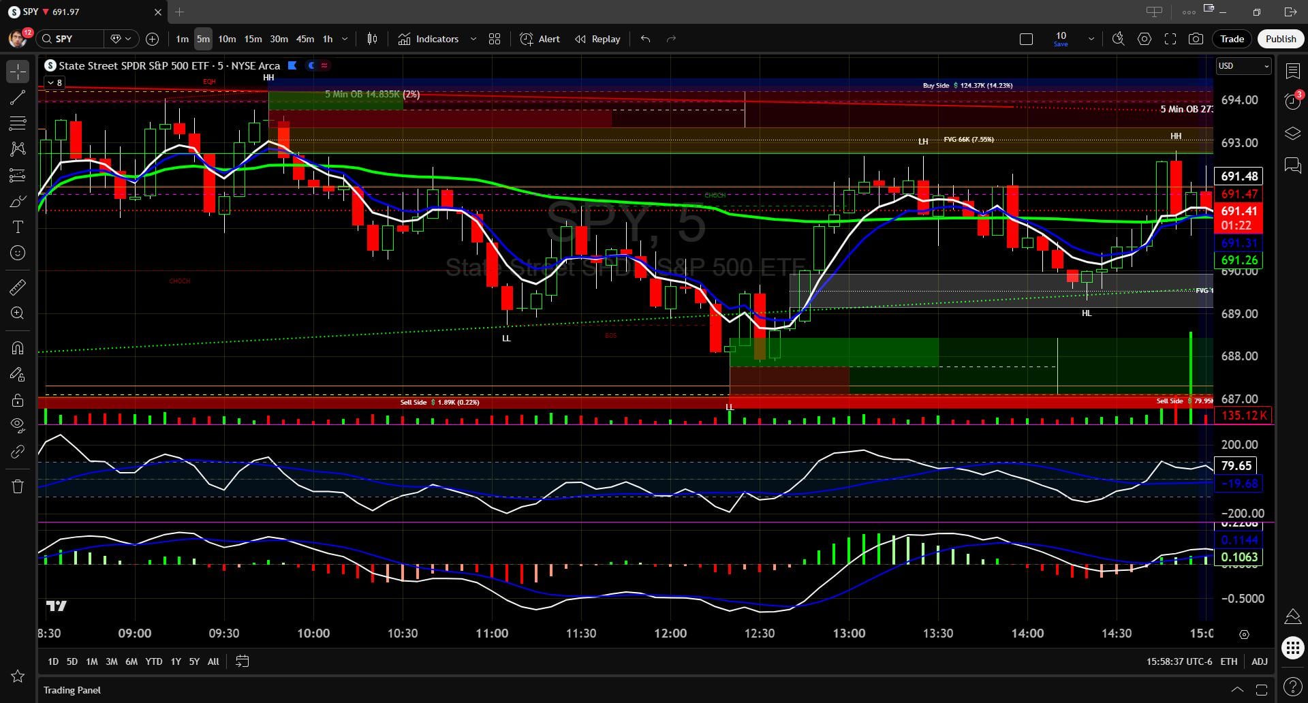Take a chart snapshot with camera icon
The image size is (1308, 703).
[x=1196, y=39]
